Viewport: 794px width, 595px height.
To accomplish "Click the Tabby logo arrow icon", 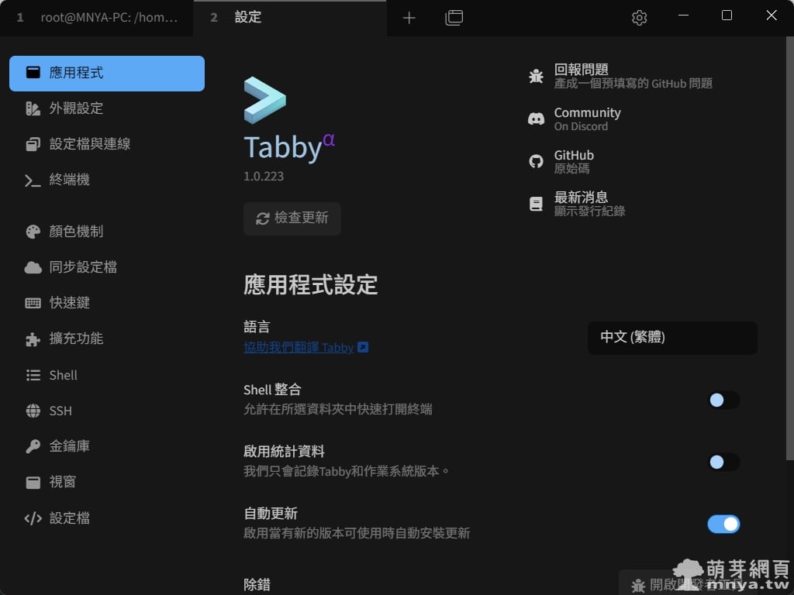I will pyautogui.click(x=264, y=100).
